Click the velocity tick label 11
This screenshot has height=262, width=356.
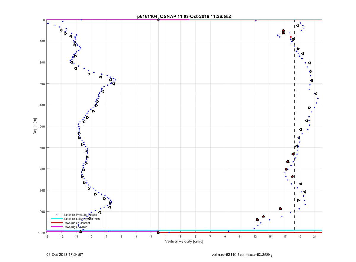pyautogui.click(x=240, y=237)
